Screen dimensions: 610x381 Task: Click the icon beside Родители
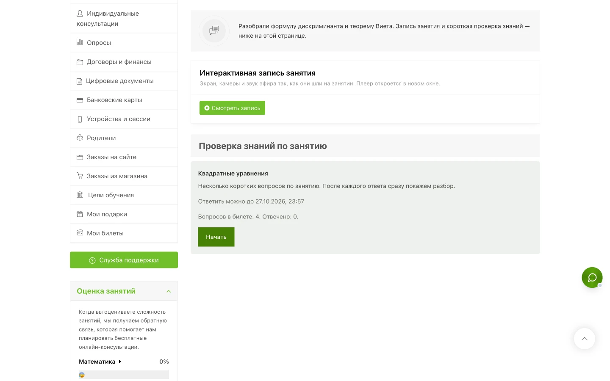(80, 138)
